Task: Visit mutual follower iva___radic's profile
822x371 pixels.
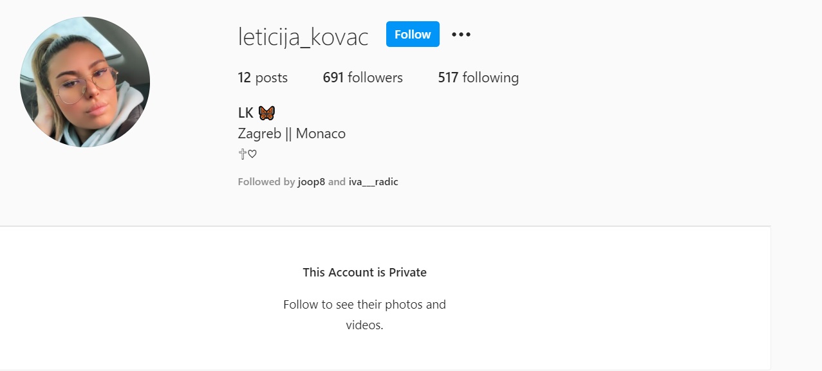Action: coord(373,182)
